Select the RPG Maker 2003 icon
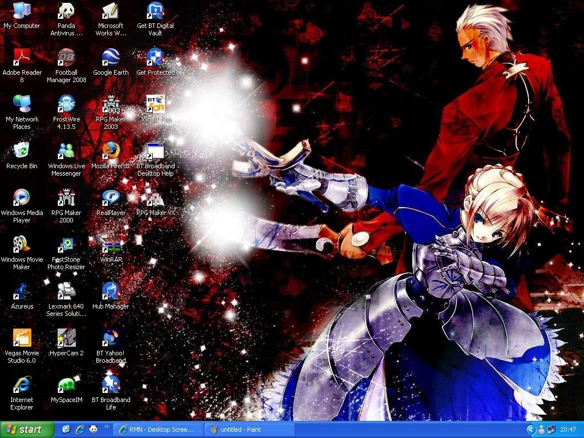Screen dimensions: 584x438 tap(111, 104)
